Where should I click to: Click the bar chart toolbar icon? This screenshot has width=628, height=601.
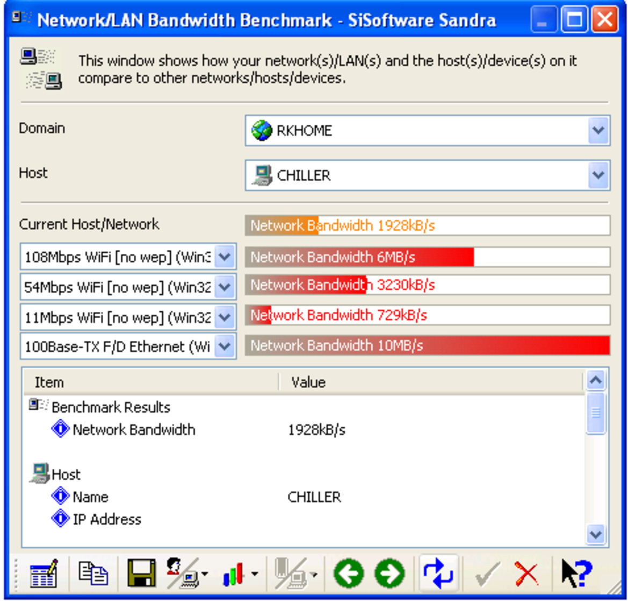234,574
